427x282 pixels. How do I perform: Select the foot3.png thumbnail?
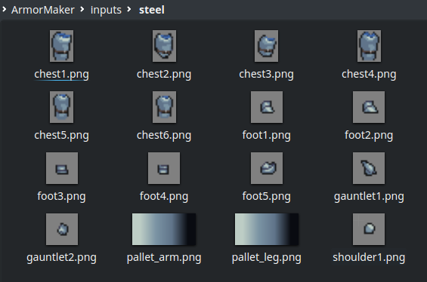tap(62, 168)
